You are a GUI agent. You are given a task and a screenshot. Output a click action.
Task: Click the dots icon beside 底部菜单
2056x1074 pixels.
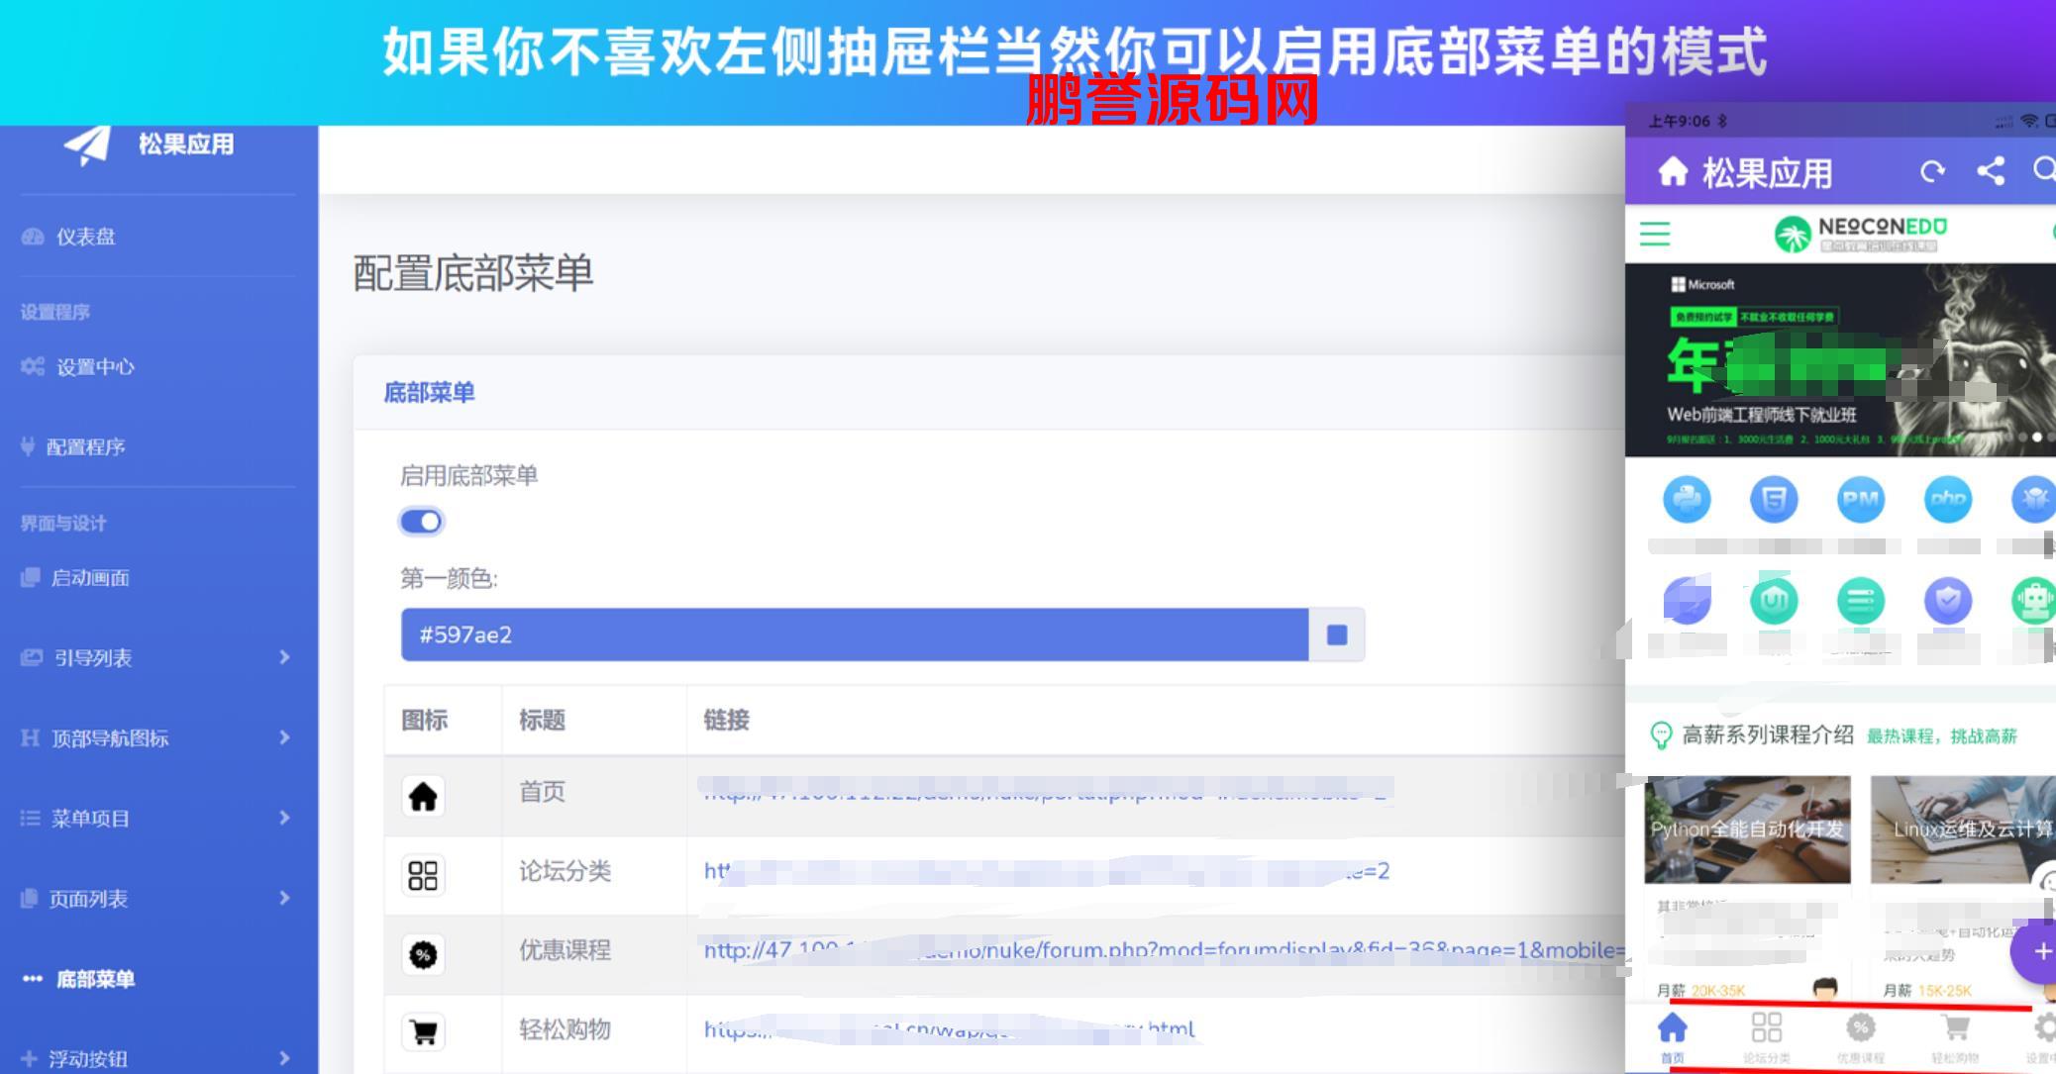[x=33, y=979]
